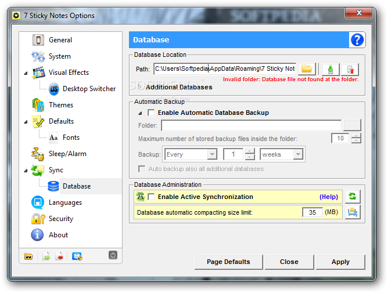Image resolution: width=388 pixels, height=293 pixels.
Task: Click the Sleep/Alarm icon
Action: click(38, 154)
